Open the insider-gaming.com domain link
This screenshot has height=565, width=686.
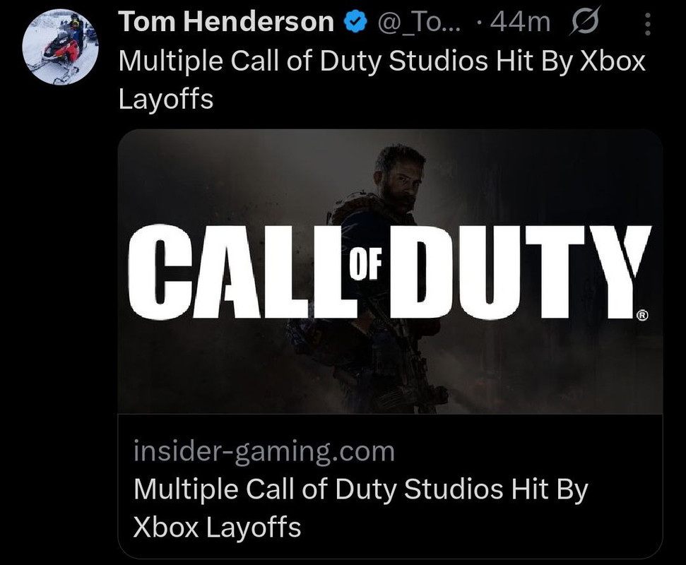click(264, 451)
